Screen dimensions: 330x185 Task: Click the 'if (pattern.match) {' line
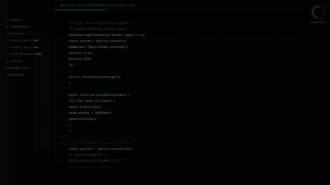[x=87, y=155]
